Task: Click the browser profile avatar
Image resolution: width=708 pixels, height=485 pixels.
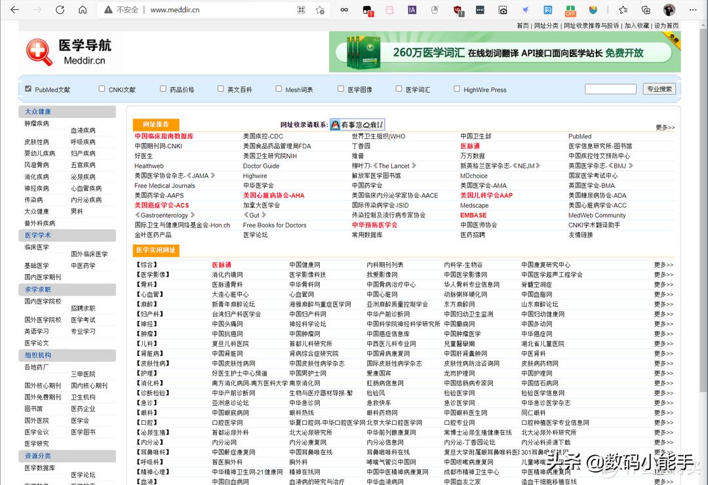Action: click(669, 10)
